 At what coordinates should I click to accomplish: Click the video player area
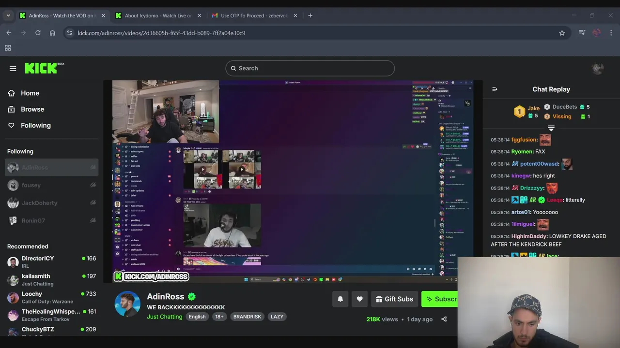point(293,181)
